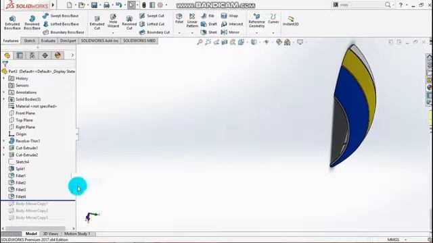Open the Hole Wizard dropdown arrow

point(113,33)
